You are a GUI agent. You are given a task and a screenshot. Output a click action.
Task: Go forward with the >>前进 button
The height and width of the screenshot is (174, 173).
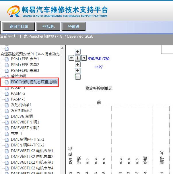73,26
